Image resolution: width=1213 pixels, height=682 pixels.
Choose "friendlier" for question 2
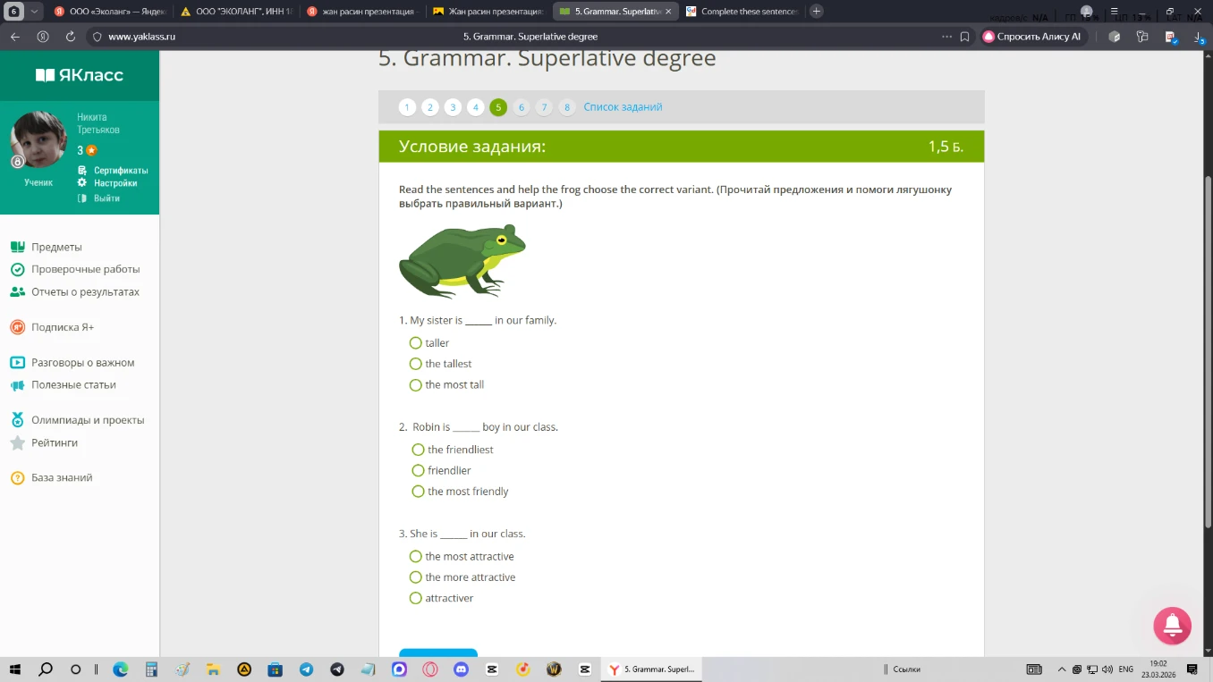click(x=418, y=470)
